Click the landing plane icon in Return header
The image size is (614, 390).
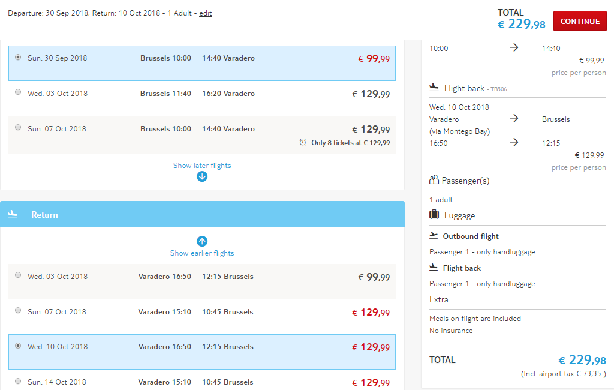13,214
